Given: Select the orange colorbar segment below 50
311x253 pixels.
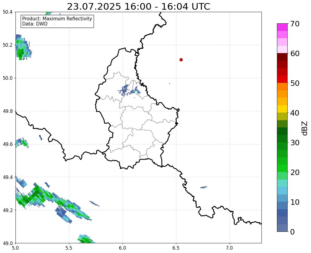Looking at the screenshot, I should (x=282, y=87).
